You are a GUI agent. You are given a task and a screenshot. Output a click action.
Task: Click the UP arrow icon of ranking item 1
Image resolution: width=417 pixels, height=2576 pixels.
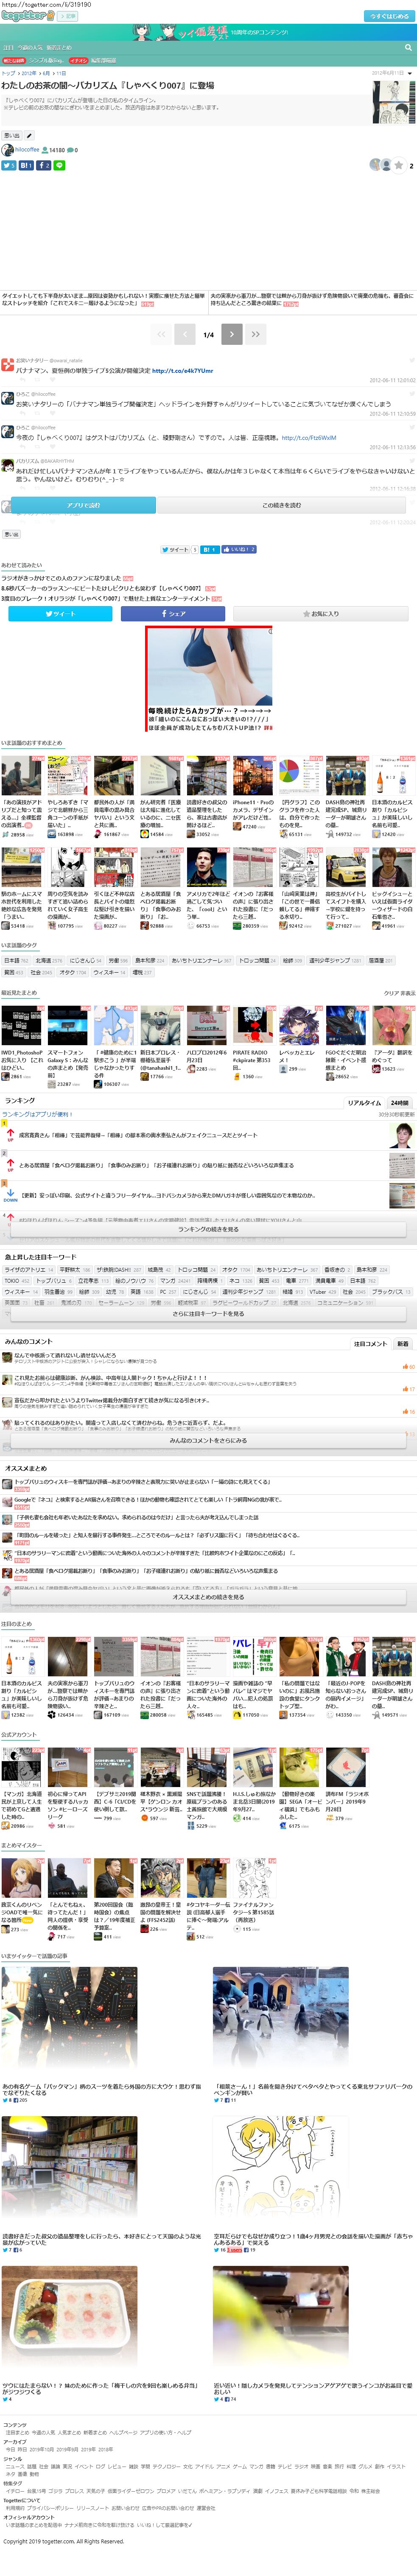click(10, 1135)
